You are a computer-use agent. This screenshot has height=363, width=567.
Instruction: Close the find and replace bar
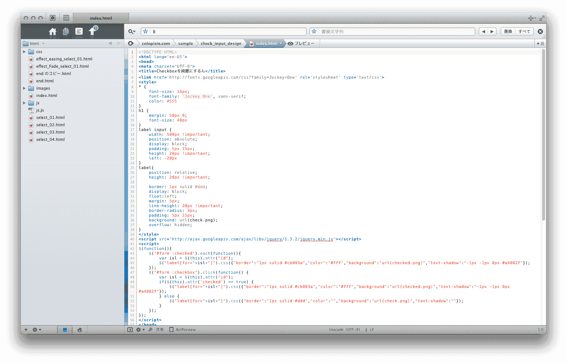coord(540,31)
